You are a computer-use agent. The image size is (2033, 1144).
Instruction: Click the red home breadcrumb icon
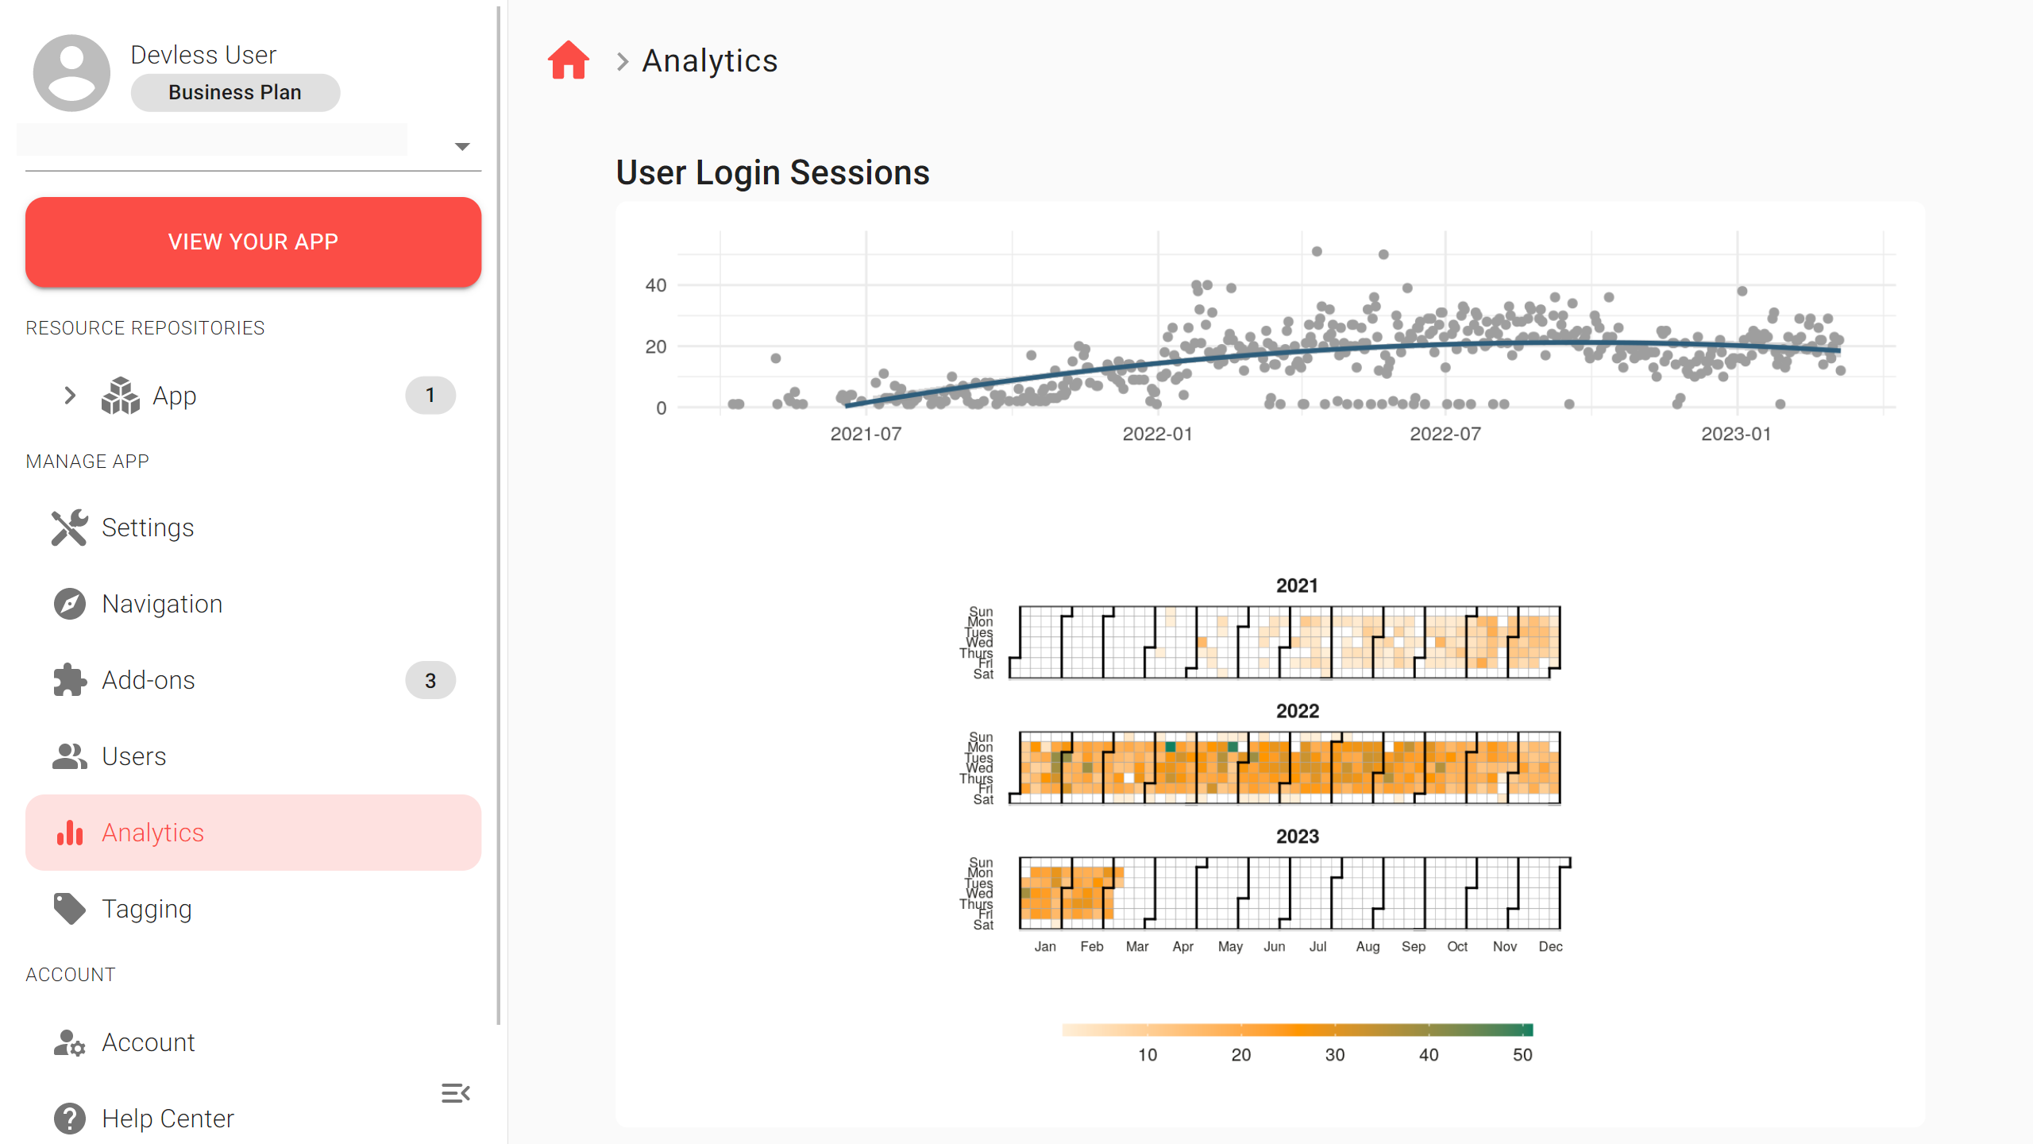click(x=568, y=60)
